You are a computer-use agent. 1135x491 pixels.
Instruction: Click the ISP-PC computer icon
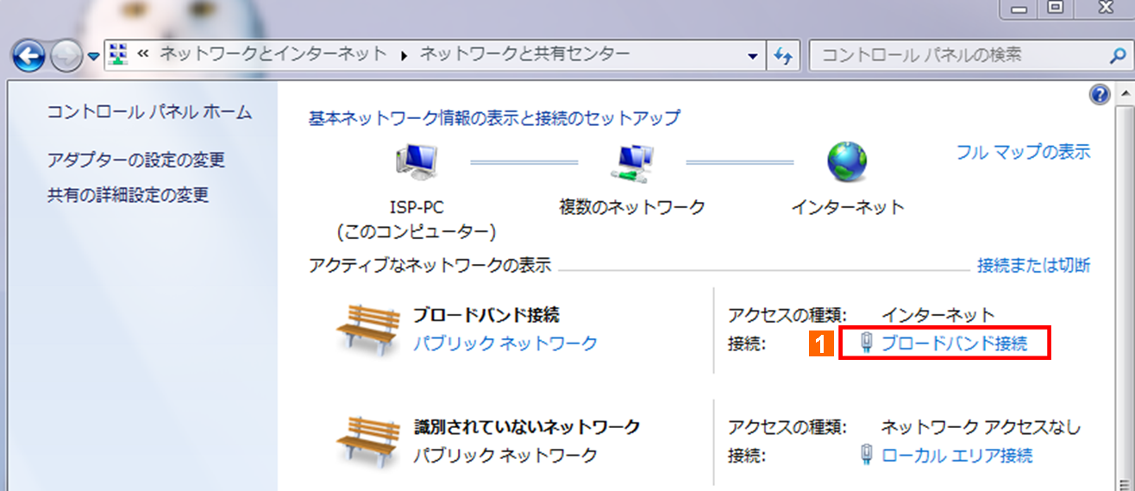tap(417, 161)
